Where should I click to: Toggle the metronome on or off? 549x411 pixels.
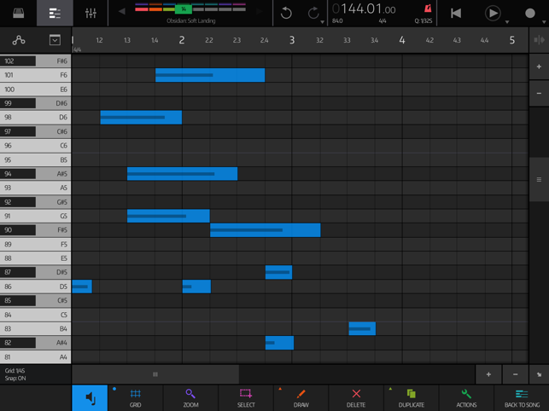pyautogui.click(x=427, y=9)
